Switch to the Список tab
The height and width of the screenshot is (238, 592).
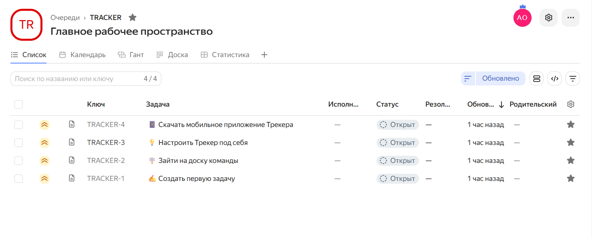click(28, 55)
